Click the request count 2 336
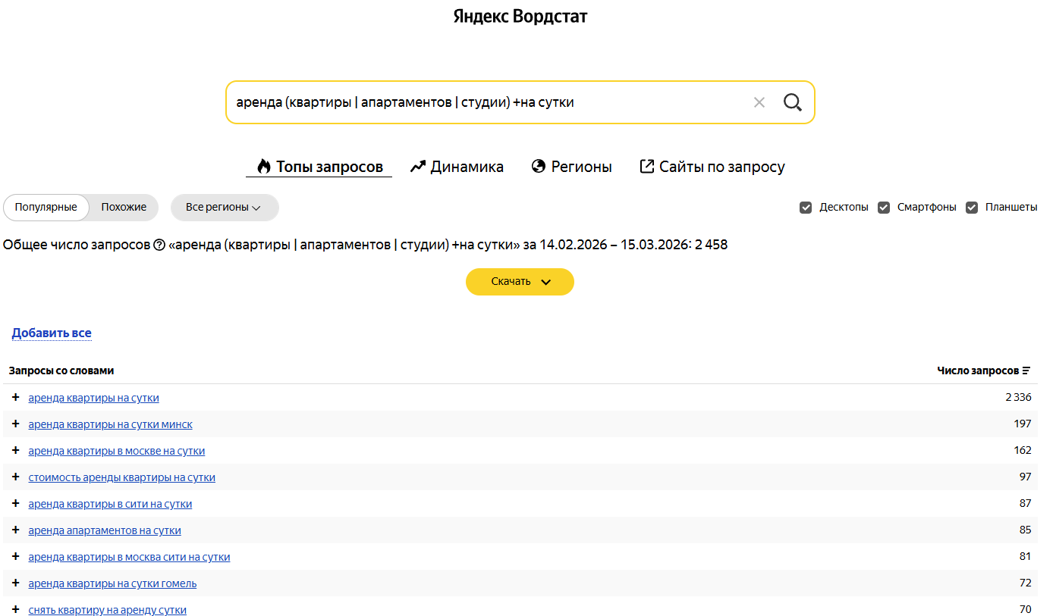This screenshot has height=616, width=1056. (x=1019, y=398)
